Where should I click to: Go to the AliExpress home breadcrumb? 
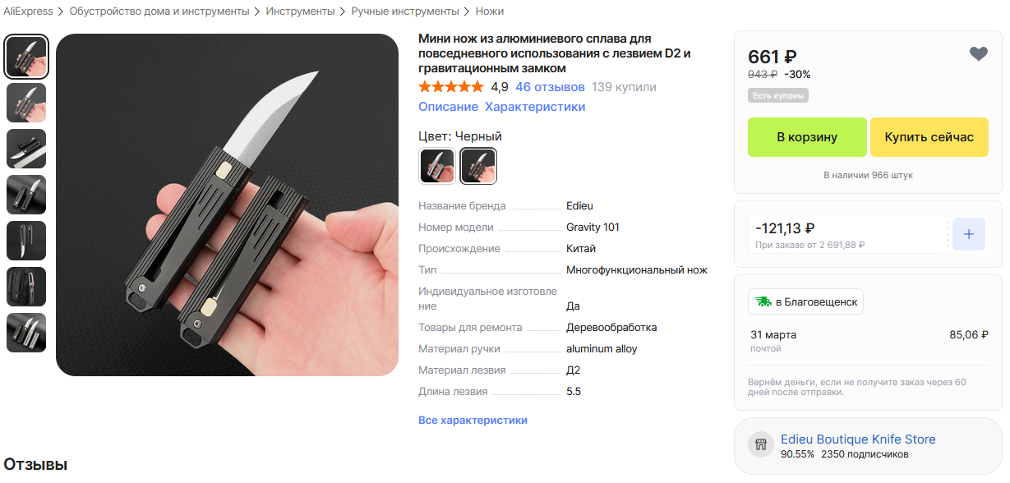point(28,11)
